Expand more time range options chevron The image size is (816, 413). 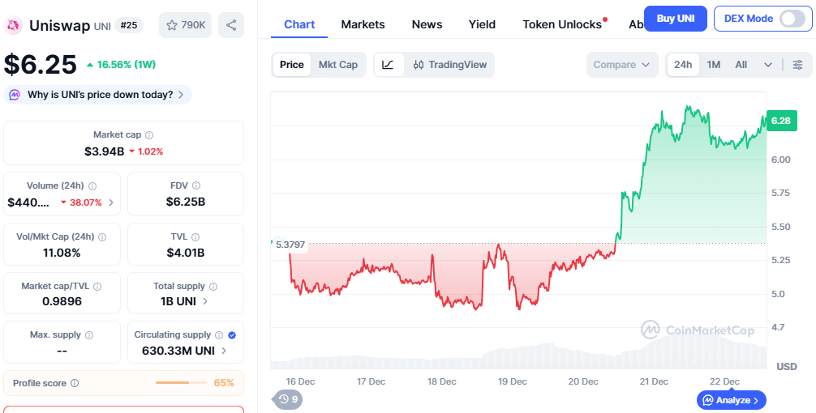point(767,65)
